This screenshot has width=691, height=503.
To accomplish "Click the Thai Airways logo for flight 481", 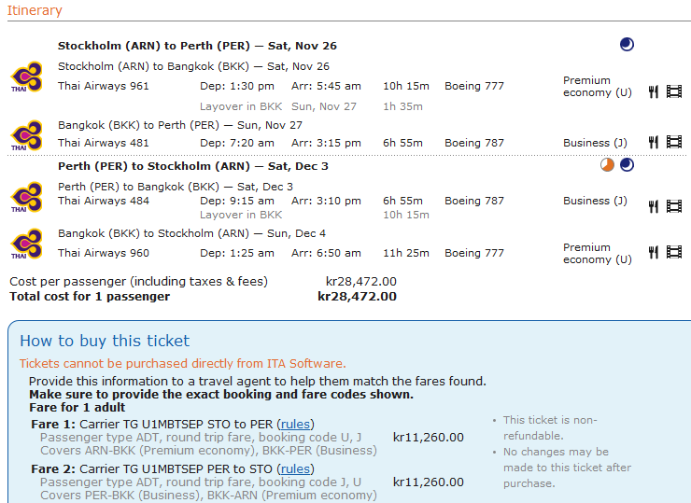I will point(26,133).
